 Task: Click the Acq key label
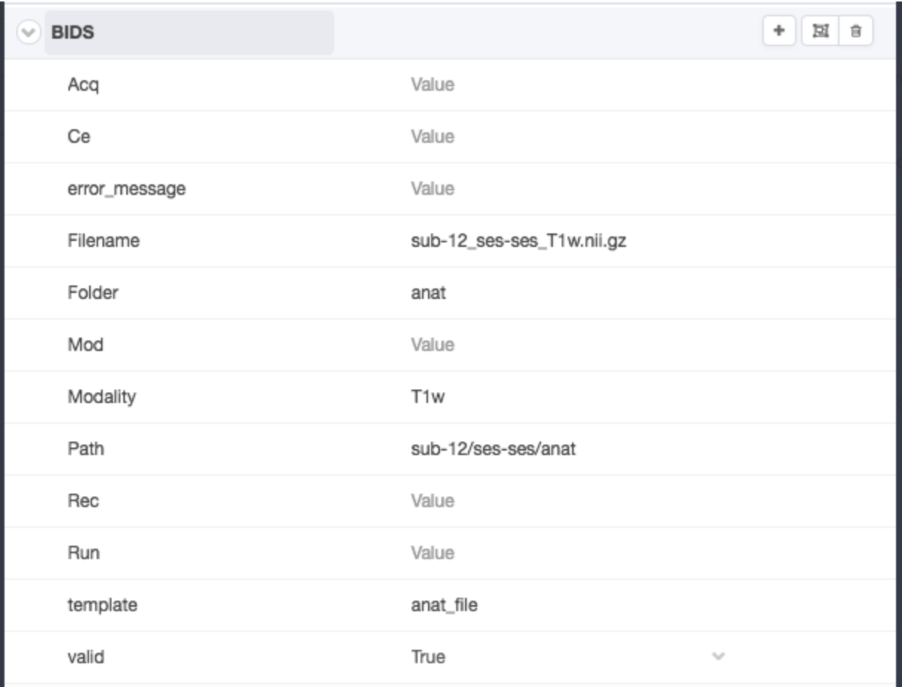[83, 86]
